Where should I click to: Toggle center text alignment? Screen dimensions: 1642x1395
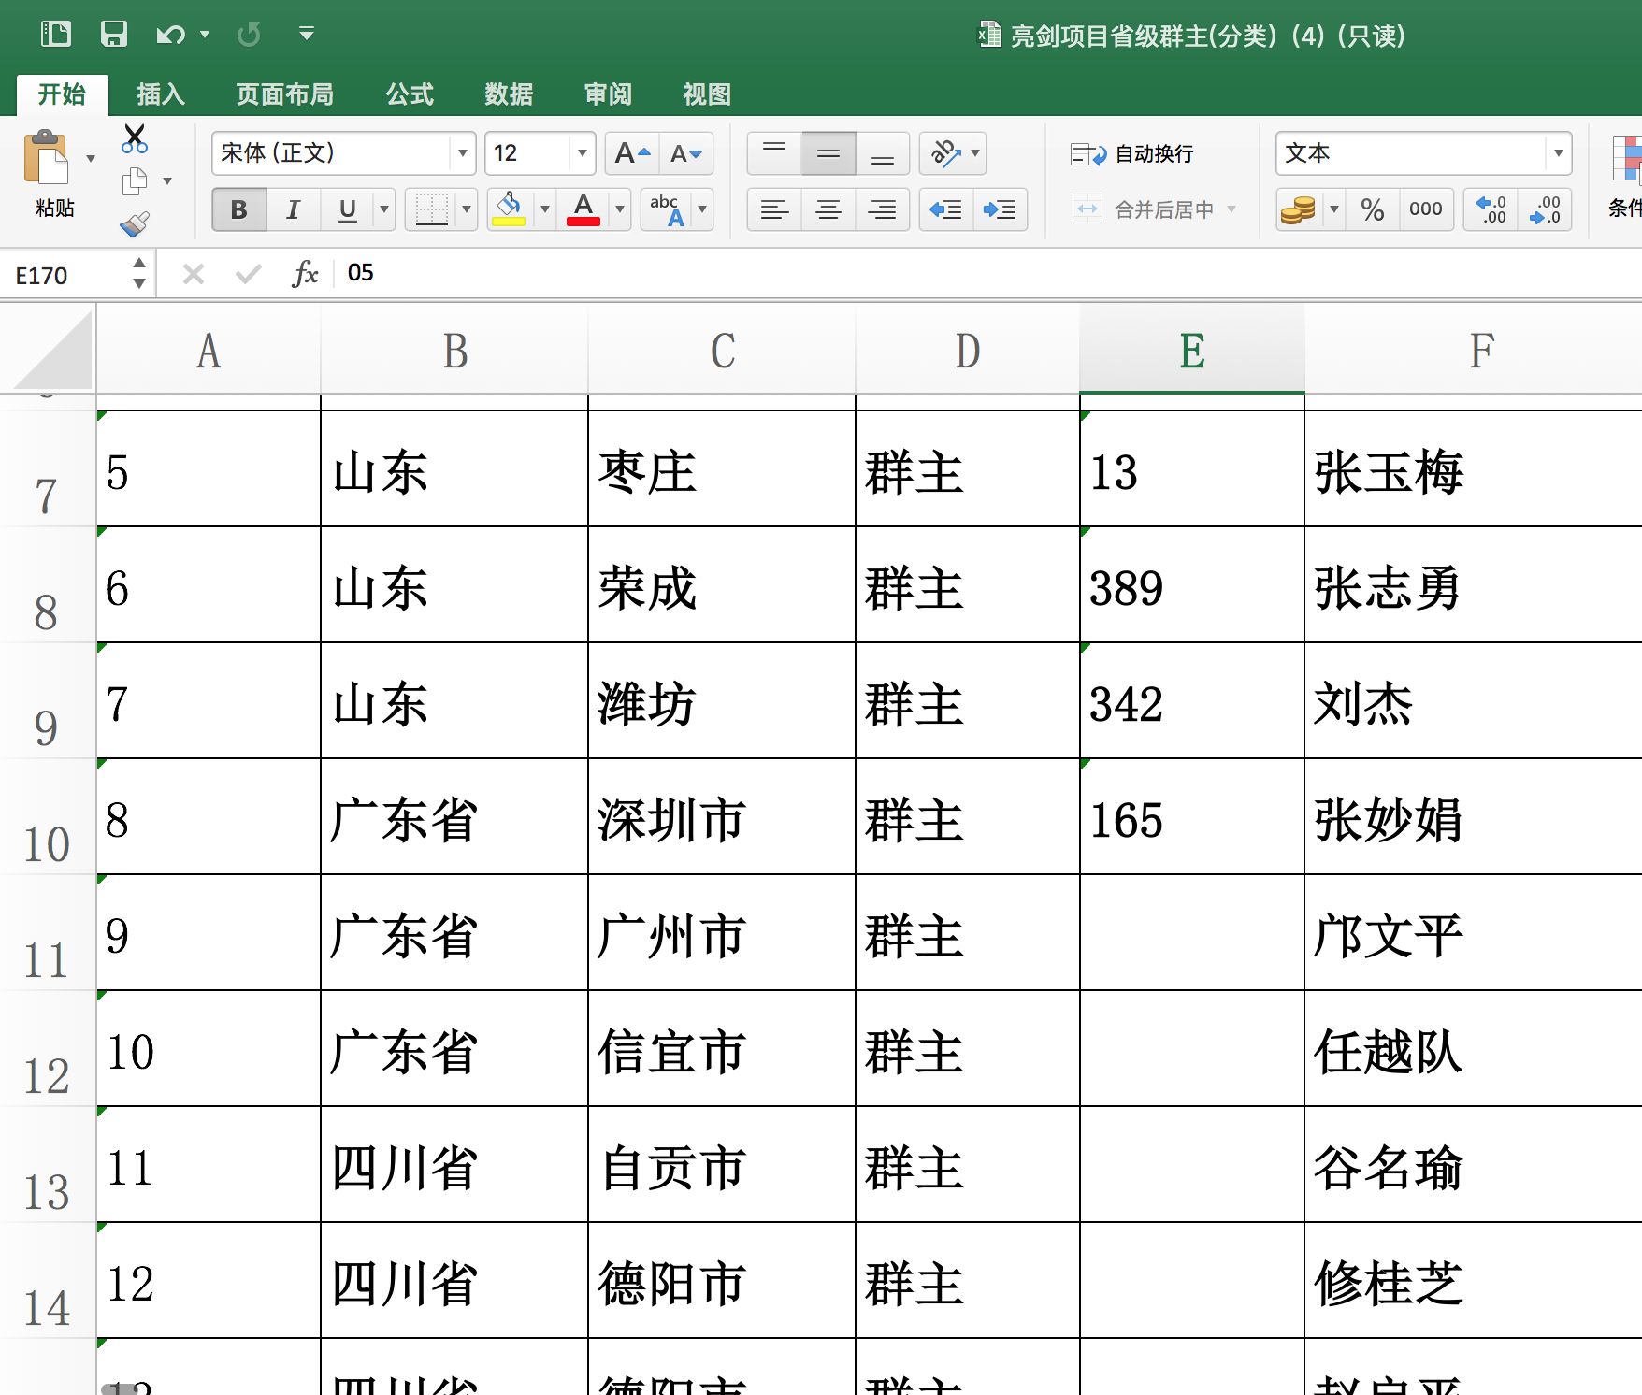(x=828, y=209)
